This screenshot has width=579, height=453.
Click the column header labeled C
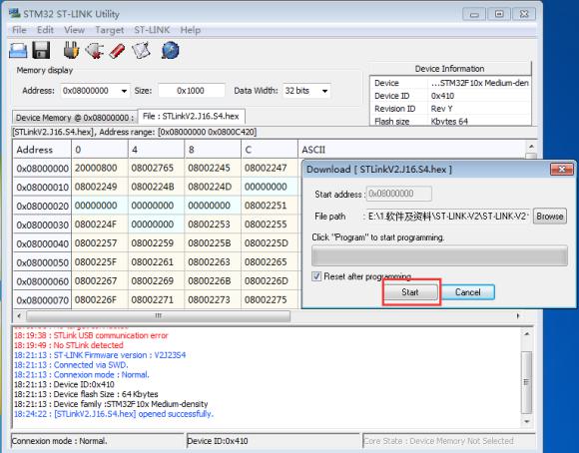[x=270, y=150]
